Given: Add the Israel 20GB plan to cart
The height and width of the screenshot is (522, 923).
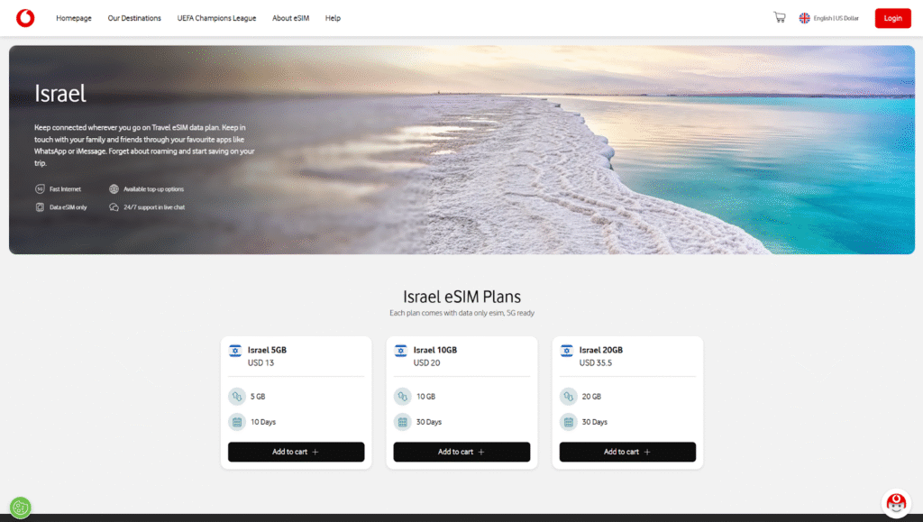Looking at the screenshot, I should [627, 452].
